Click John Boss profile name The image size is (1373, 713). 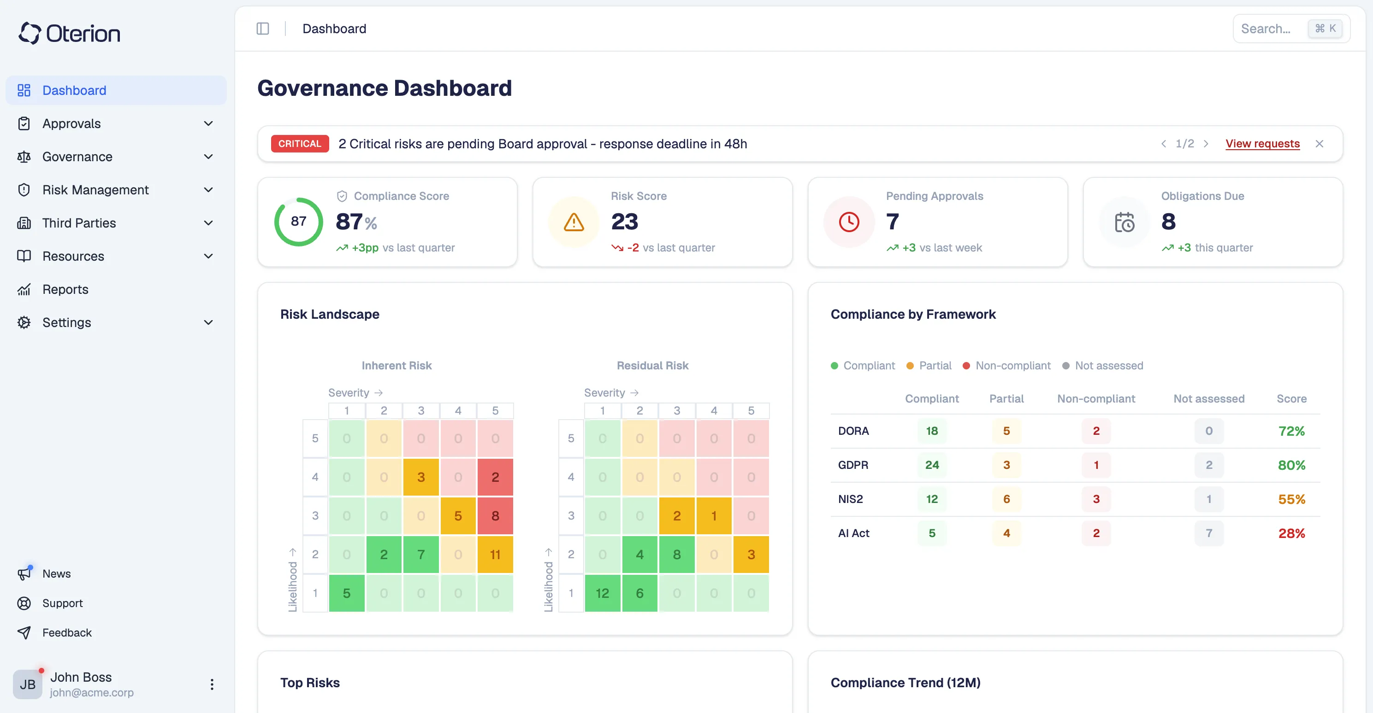[81, 677]
